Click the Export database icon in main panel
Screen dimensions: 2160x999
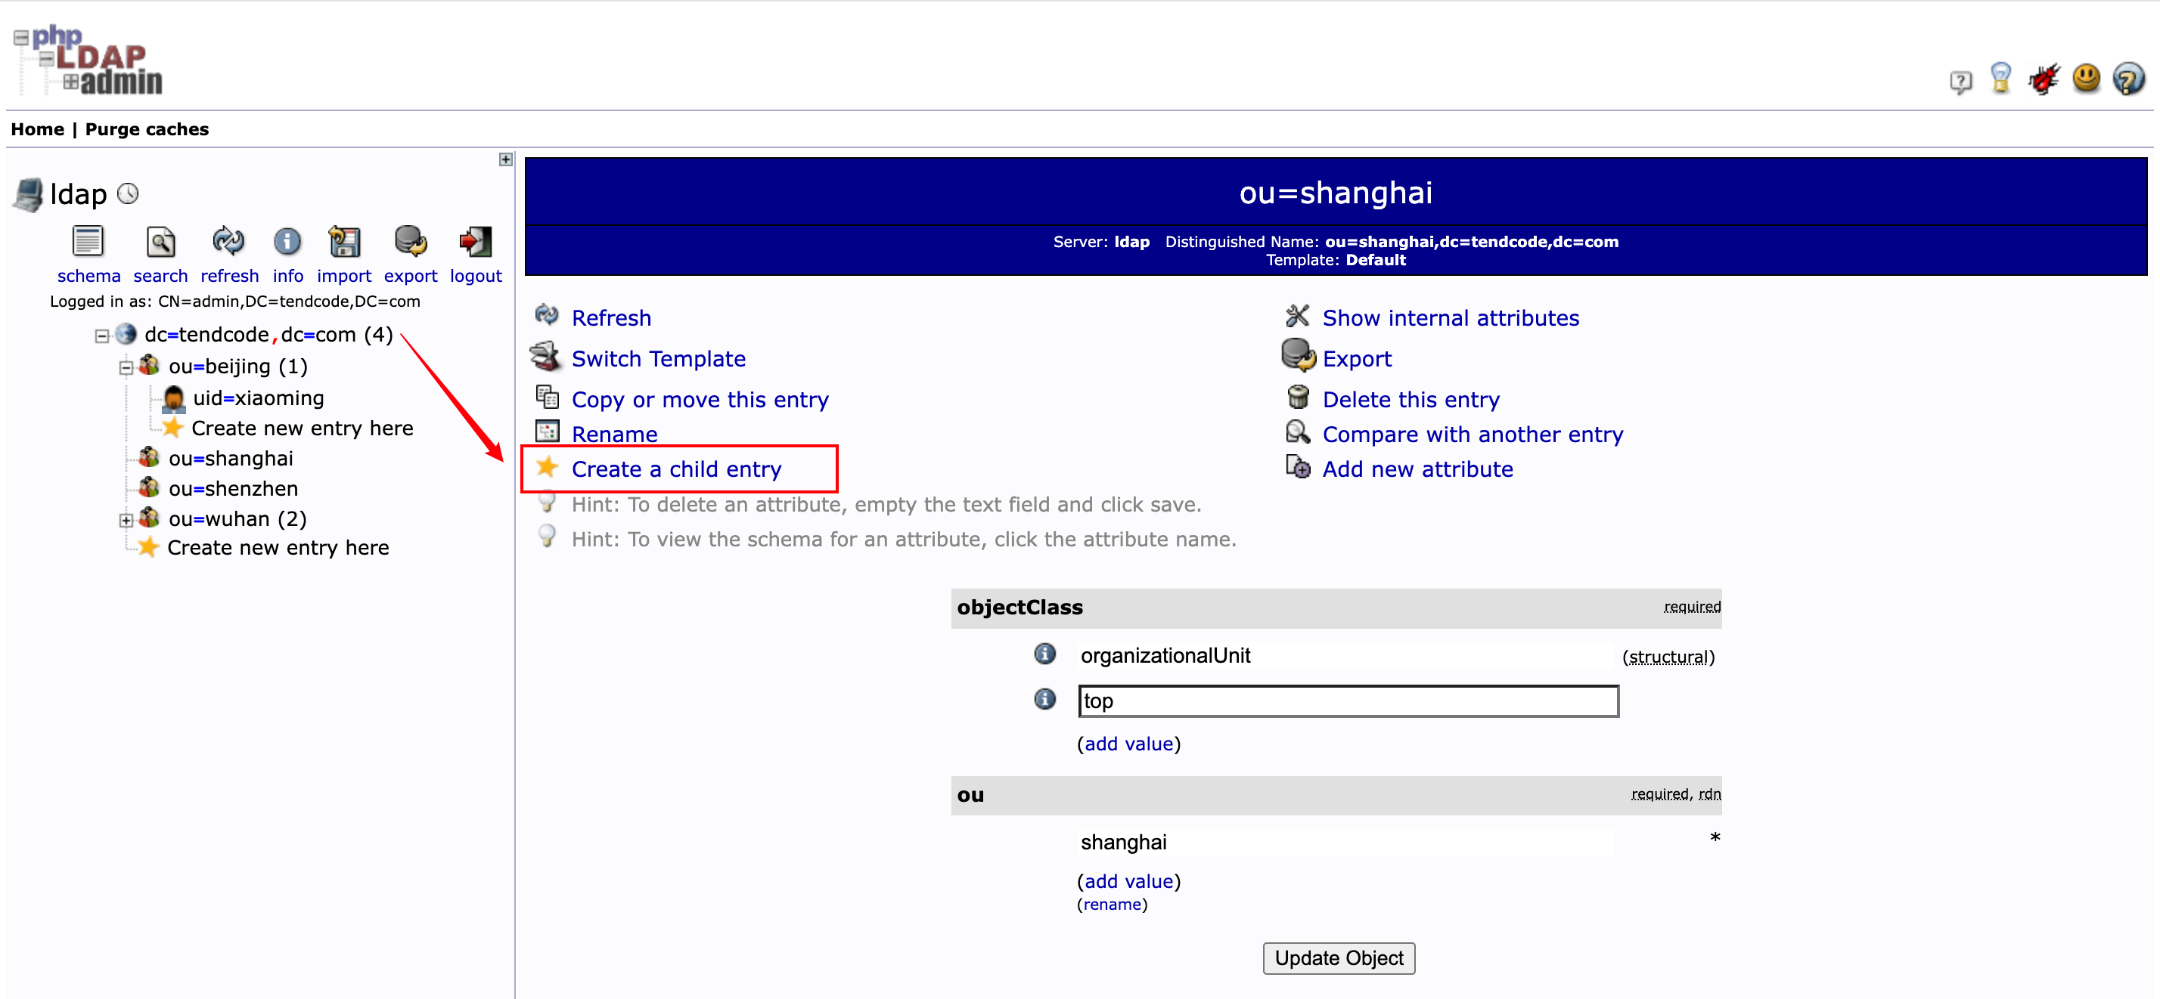pos(1299,355)
